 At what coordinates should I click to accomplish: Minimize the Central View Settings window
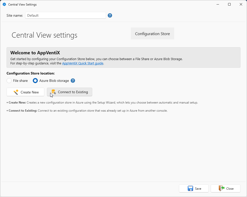pyautogui.click(x=218, y=5)
